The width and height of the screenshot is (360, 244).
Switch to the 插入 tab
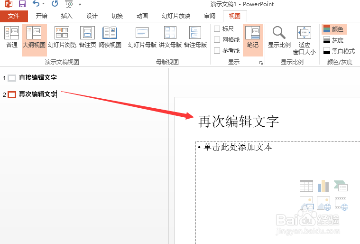pos(66,16)
